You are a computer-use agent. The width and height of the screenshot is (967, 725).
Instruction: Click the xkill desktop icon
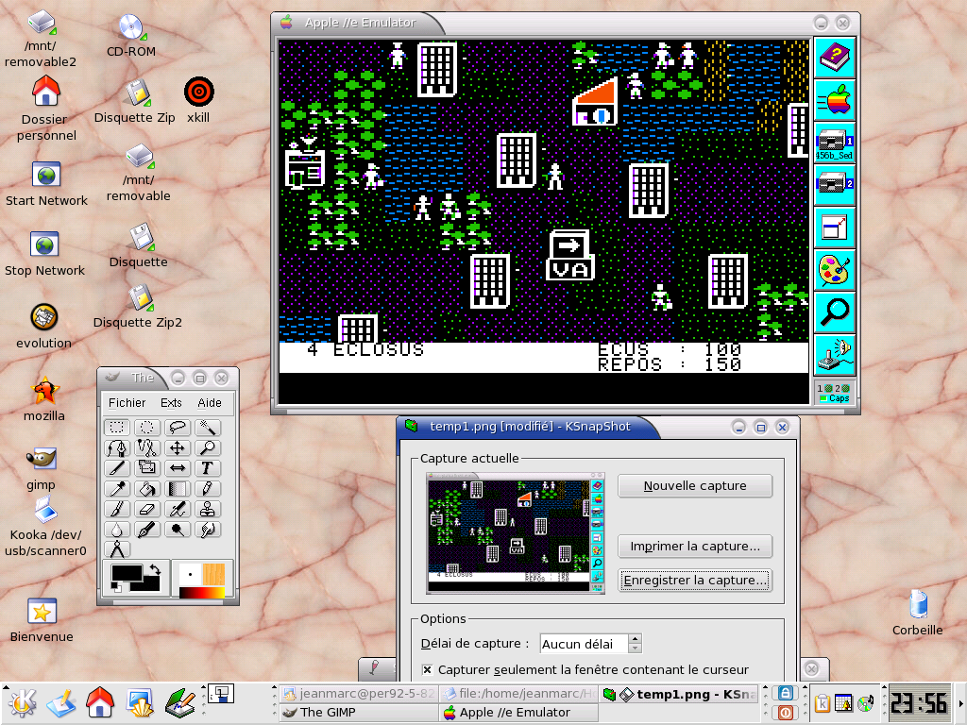pyautogui.click(x=198, y=101)
